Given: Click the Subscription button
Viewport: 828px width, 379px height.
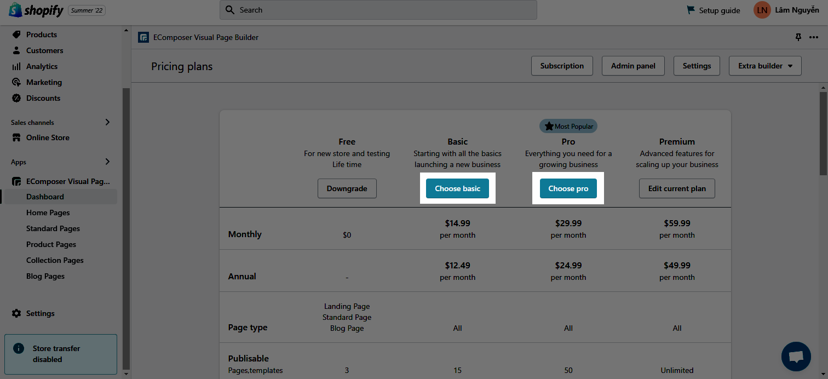Looking at the screenshot, I should (x=562, y=66).
